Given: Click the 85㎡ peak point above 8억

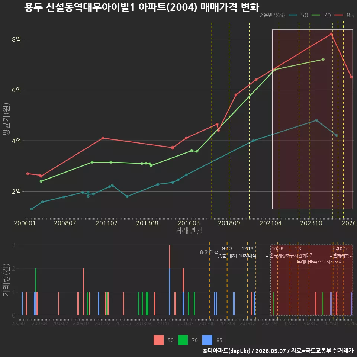Looking at the screenshot, I should coord(331,34).
